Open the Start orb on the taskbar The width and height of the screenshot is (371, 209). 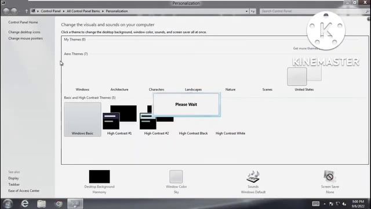(x=8, y=204)
